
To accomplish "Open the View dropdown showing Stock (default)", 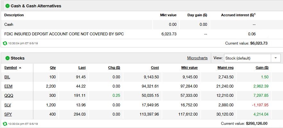I will (x=247, y=58).
